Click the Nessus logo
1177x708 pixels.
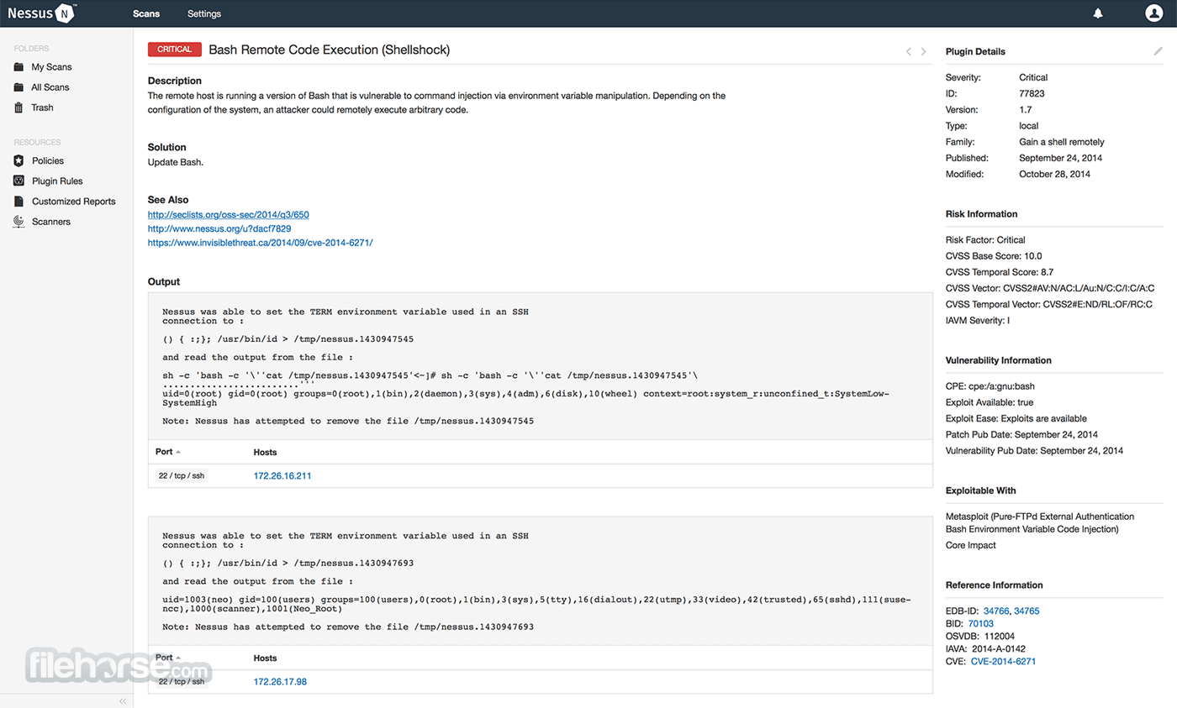[42, 13]
